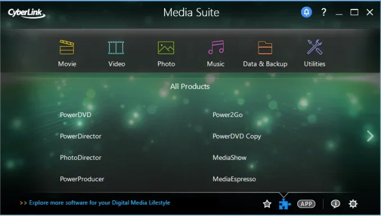Launch PowerDVD from the product list

coord(75,115)
